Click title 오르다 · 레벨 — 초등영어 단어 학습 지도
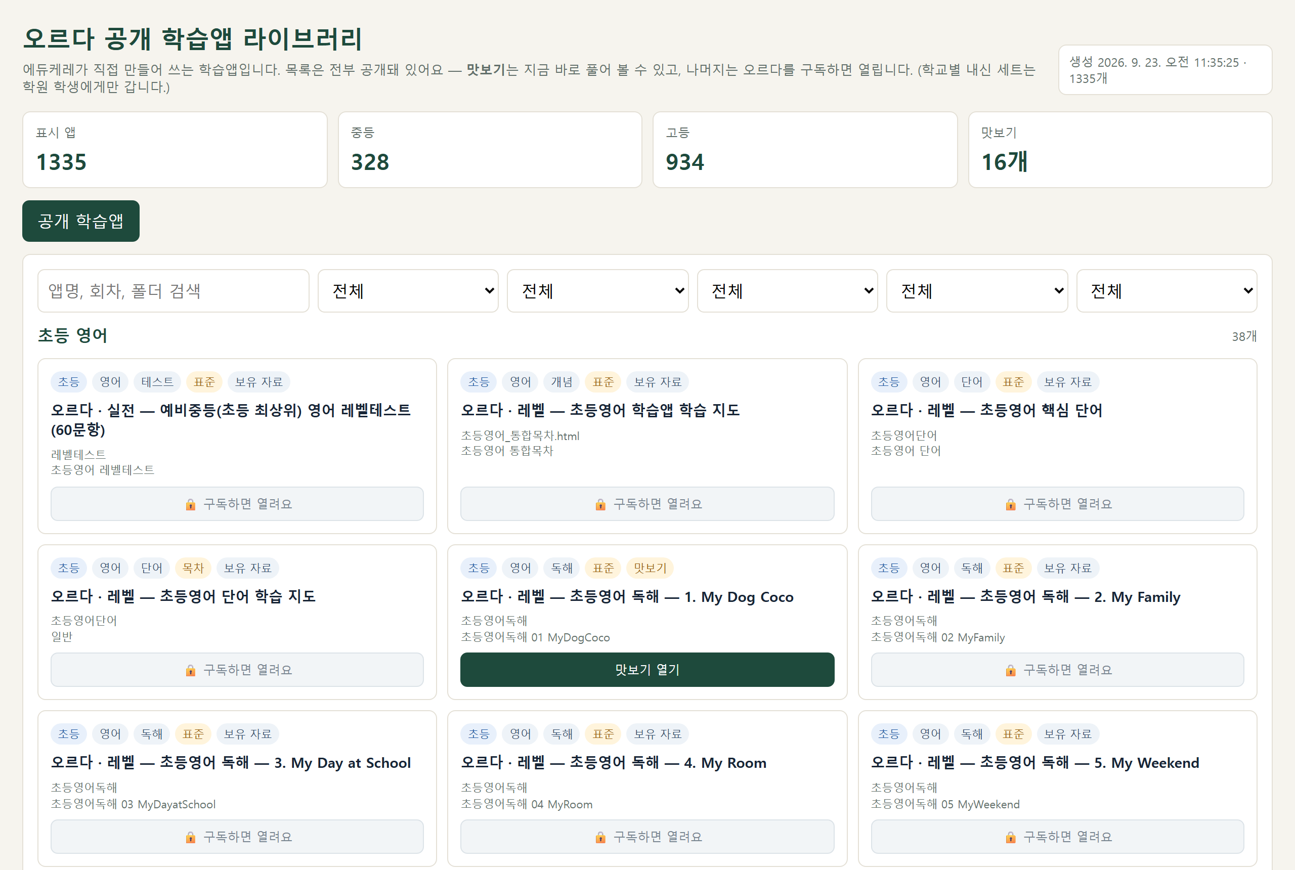The width and height of the screenshot is (1295, 870). (x=183, y=596)
